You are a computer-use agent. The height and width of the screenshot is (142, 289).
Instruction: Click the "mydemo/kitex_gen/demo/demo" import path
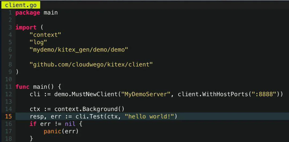[x=79, y=50]
